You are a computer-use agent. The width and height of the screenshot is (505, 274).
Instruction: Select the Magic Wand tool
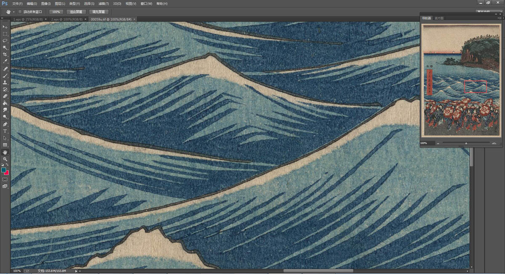click(5, 47)
